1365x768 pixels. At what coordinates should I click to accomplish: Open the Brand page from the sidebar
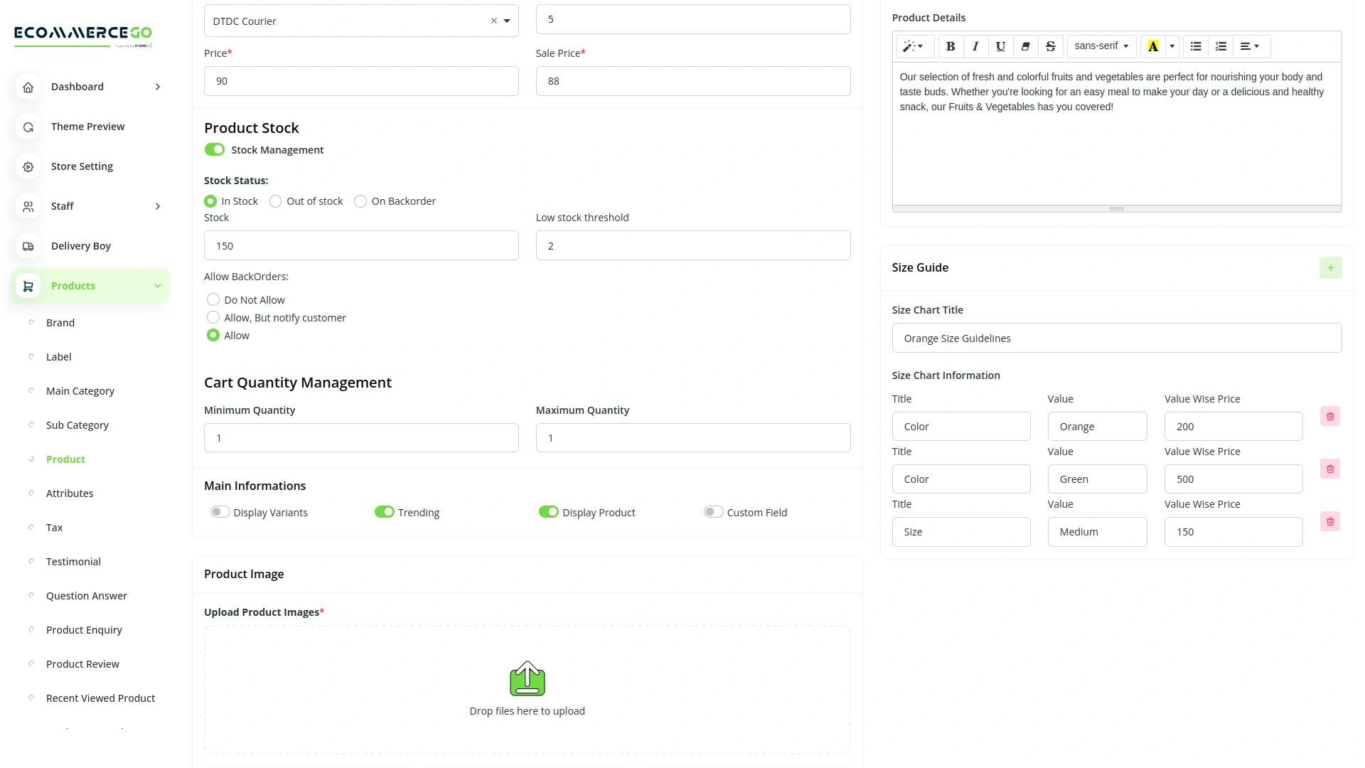[61, 322]
